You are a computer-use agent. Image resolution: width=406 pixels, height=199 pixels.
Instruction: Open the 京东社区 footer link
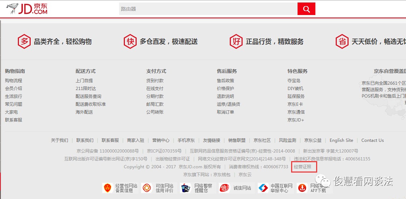click(262, 140)
